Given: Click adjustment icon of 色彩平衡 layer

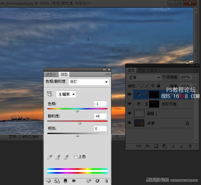Looking at the screenshot, I should click(x=139, y=104).
